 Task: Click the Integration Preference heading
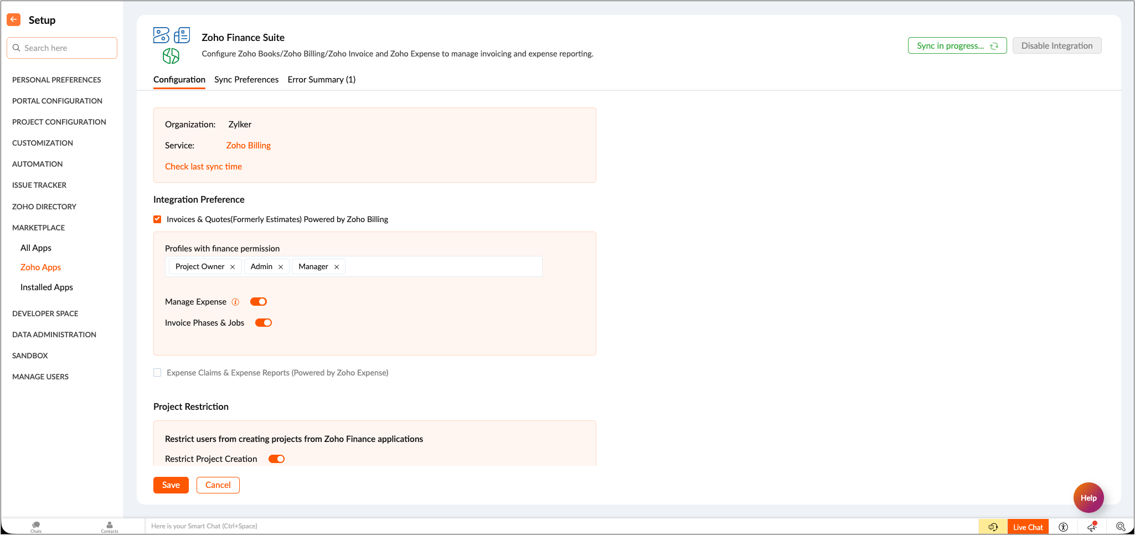[199, 200]
